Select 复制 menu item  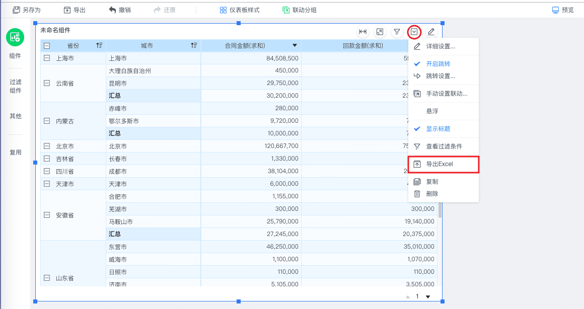coord(443,182)
